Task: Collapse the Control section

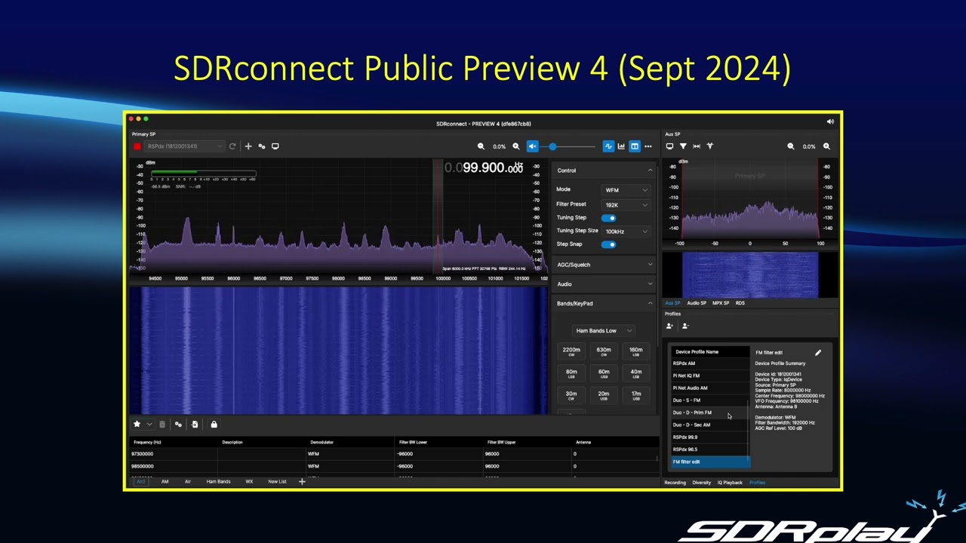Action: (650, 170)
